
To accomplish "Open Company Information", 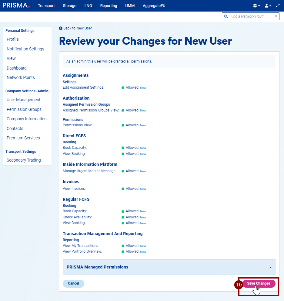I will point(27,119).
